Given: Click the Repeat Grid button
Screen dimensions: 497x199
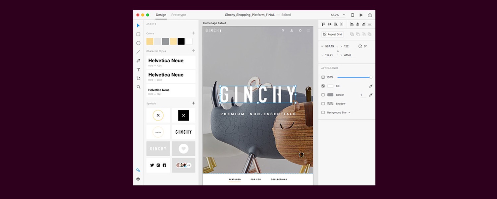Looking at the screenshot, I should coord(332,34).
